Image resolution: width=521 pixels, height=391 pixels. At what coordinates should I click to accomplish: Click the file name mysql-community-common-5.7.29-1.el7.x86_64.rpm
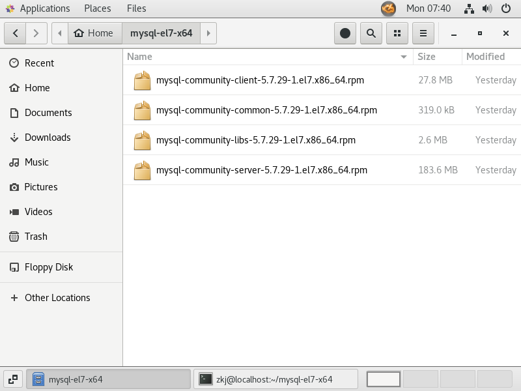pos(266,110)
